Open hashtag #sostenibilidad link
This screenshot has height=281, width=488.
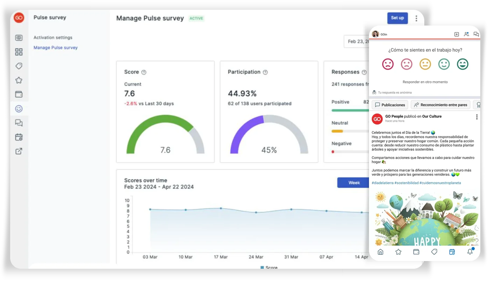pos(406,183)
